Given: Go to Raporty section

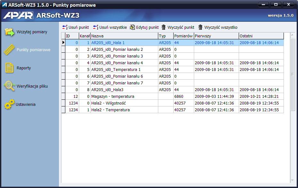Looking at the screenshot, I should (x=24, y=68).
